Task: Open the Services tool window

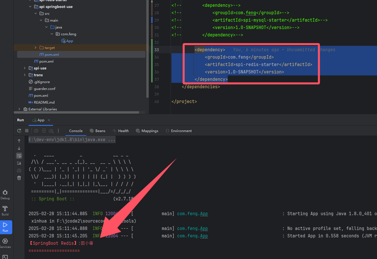Action: click(x=5, y=243)
